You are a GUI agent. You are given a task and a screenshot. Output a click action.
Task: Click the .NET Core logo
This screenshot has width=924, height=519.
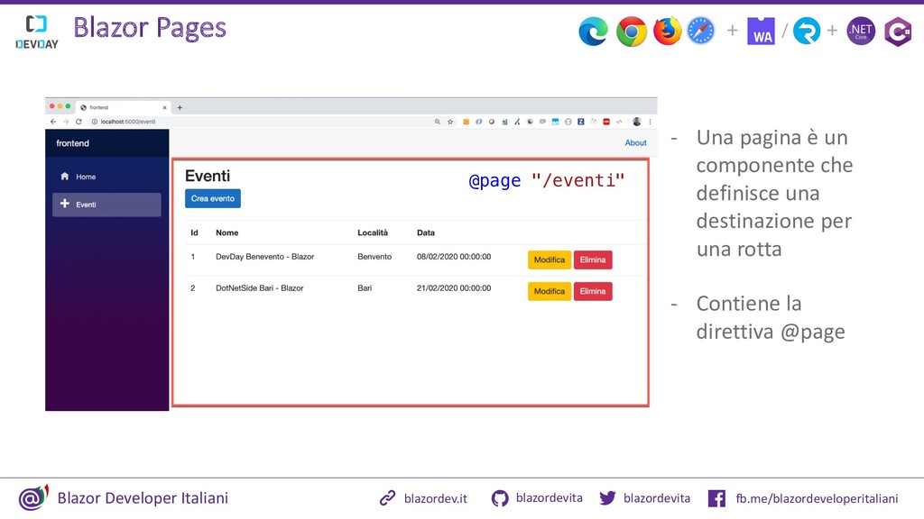point(861,32)
